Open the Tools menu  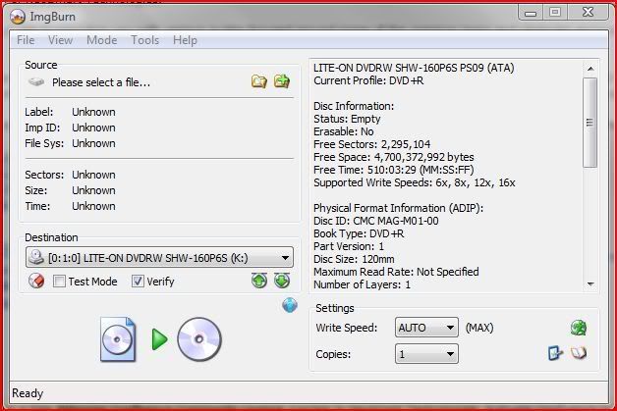pyautogui.click(x=144, y=40)
